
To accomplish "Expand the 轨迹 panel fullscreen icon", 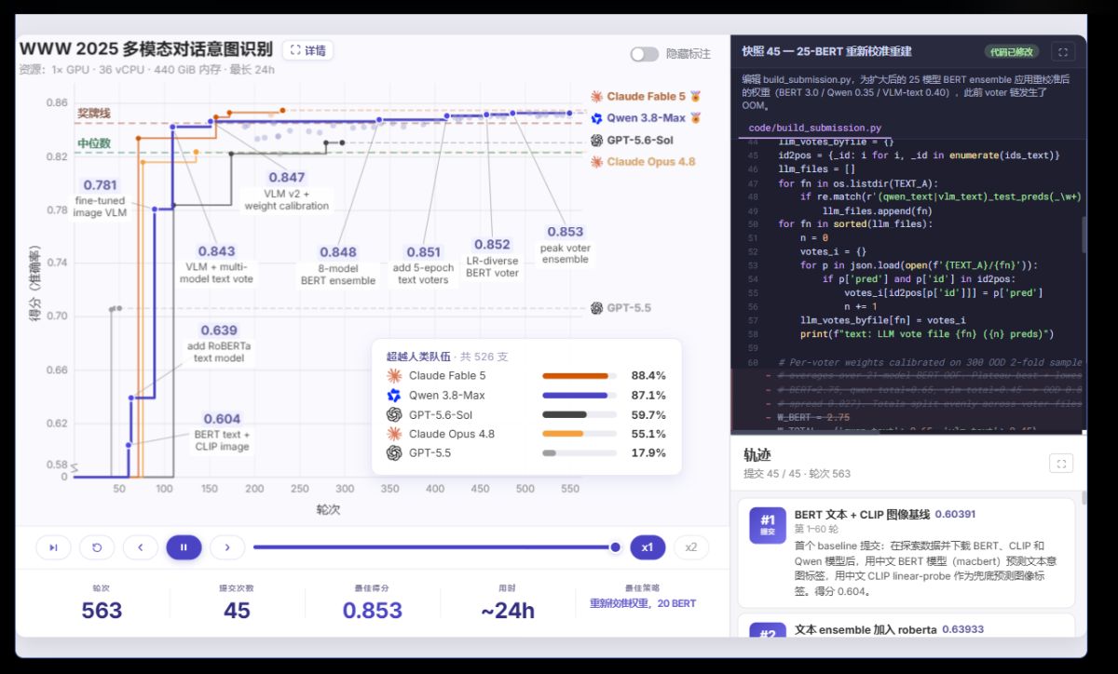I will pyautogui.click(x=1060, y=463).
